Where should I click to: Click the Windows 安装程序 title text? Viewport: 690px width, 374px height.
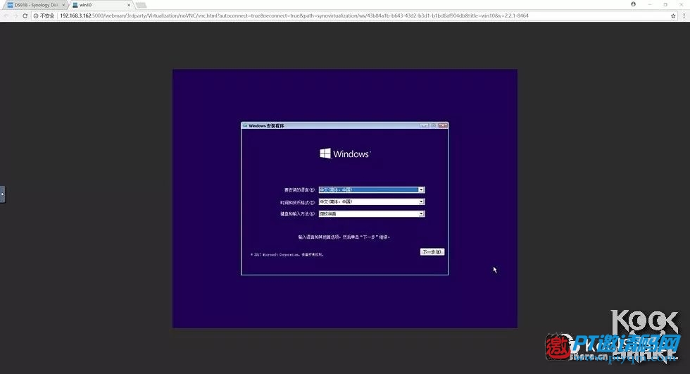click(x=266, y=126)
